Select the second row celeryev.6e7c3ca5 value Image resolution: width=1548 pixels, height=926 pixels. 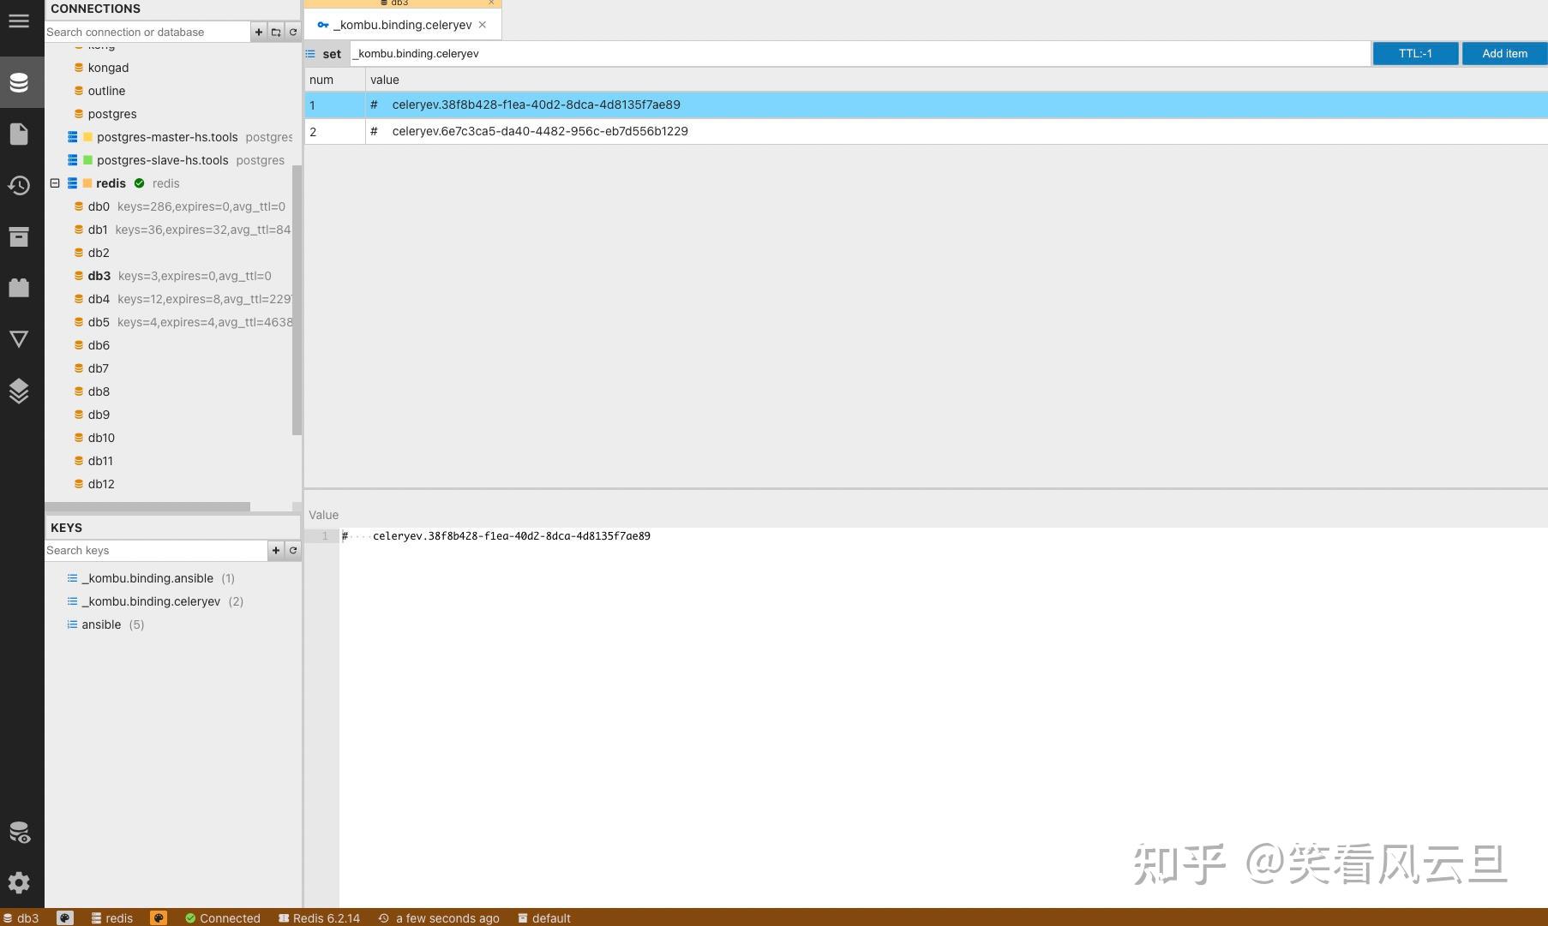(x=540, y=131)
